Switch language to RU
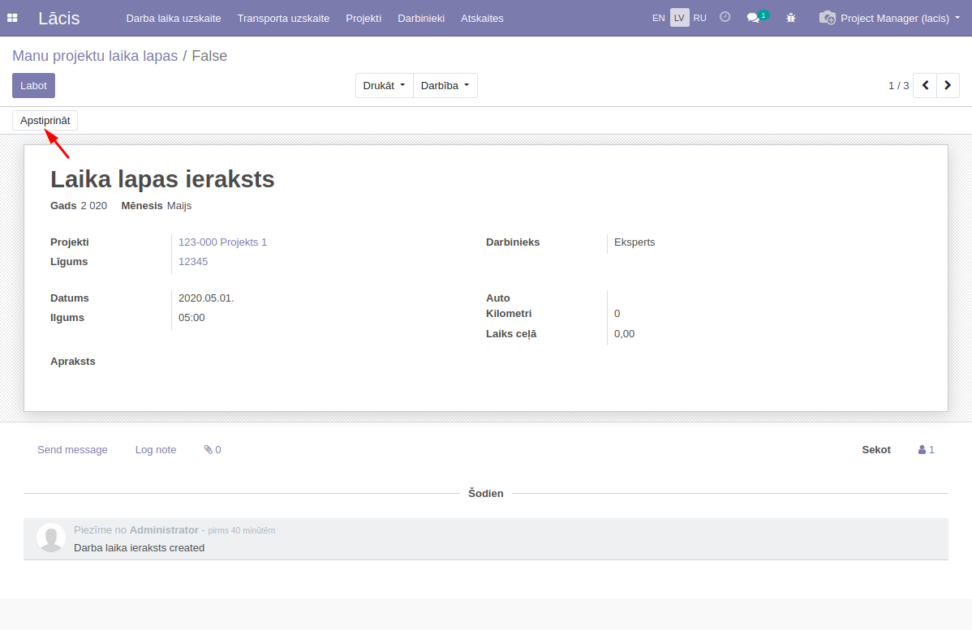 point(699,18)
